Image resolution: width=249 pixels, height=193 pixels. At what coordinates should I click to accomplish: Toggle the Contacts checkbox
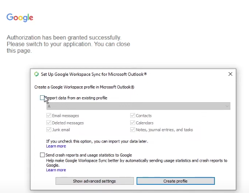tap(132, 115)
